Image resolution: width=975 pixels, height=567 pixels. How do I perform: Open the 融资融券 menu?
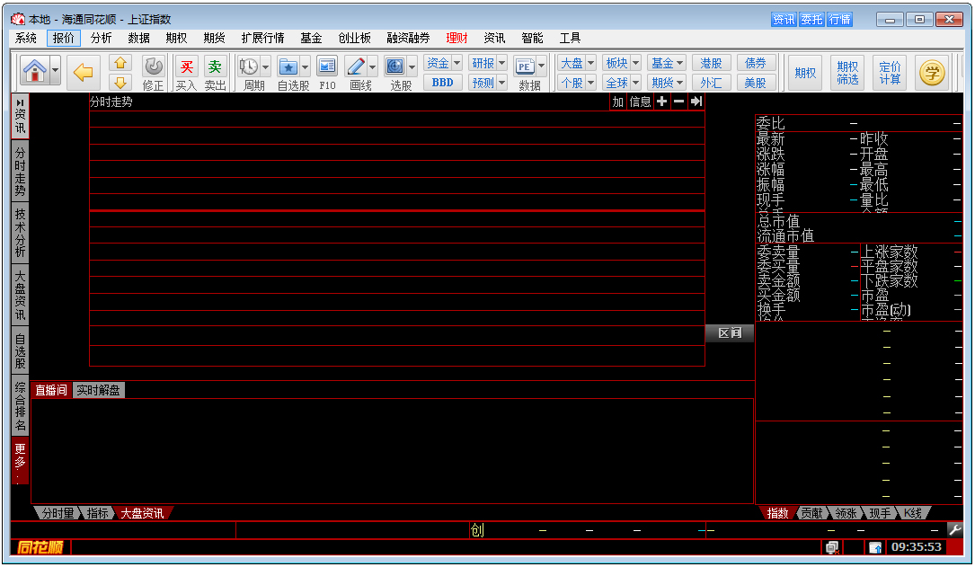[408, 38]
